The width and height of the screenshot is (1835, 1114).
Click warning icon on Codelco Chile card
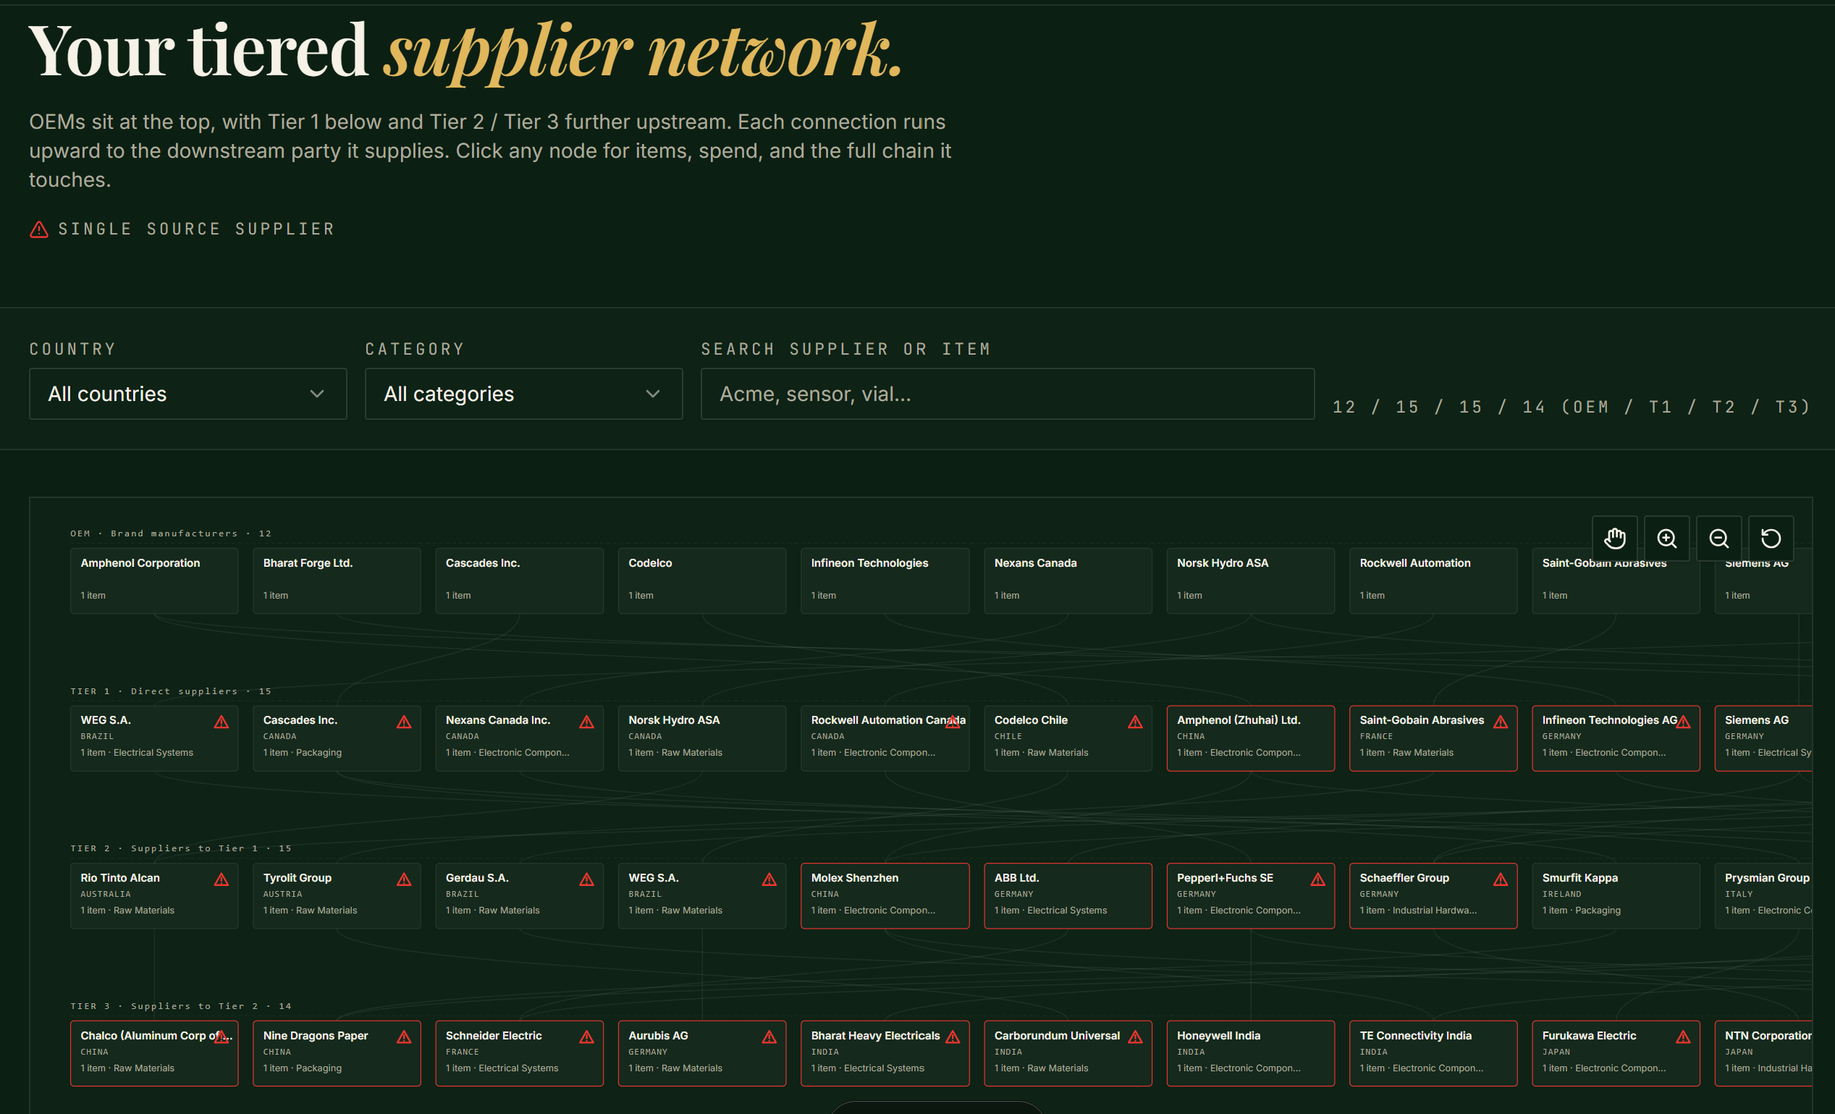coord(1135,722)
